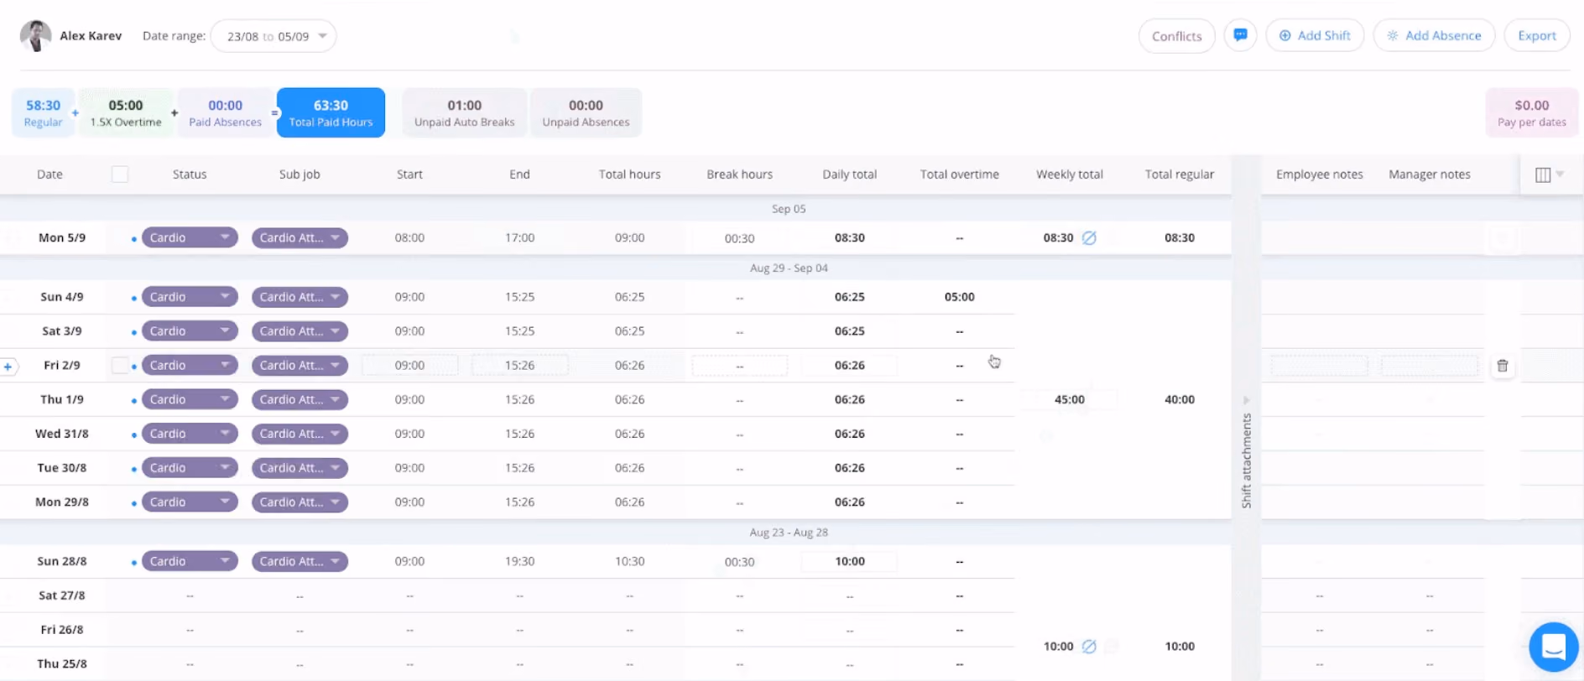Click the Fri 2/9 employee notes field
Viewport: 1584px width, 681px height.
[1319, 366]
